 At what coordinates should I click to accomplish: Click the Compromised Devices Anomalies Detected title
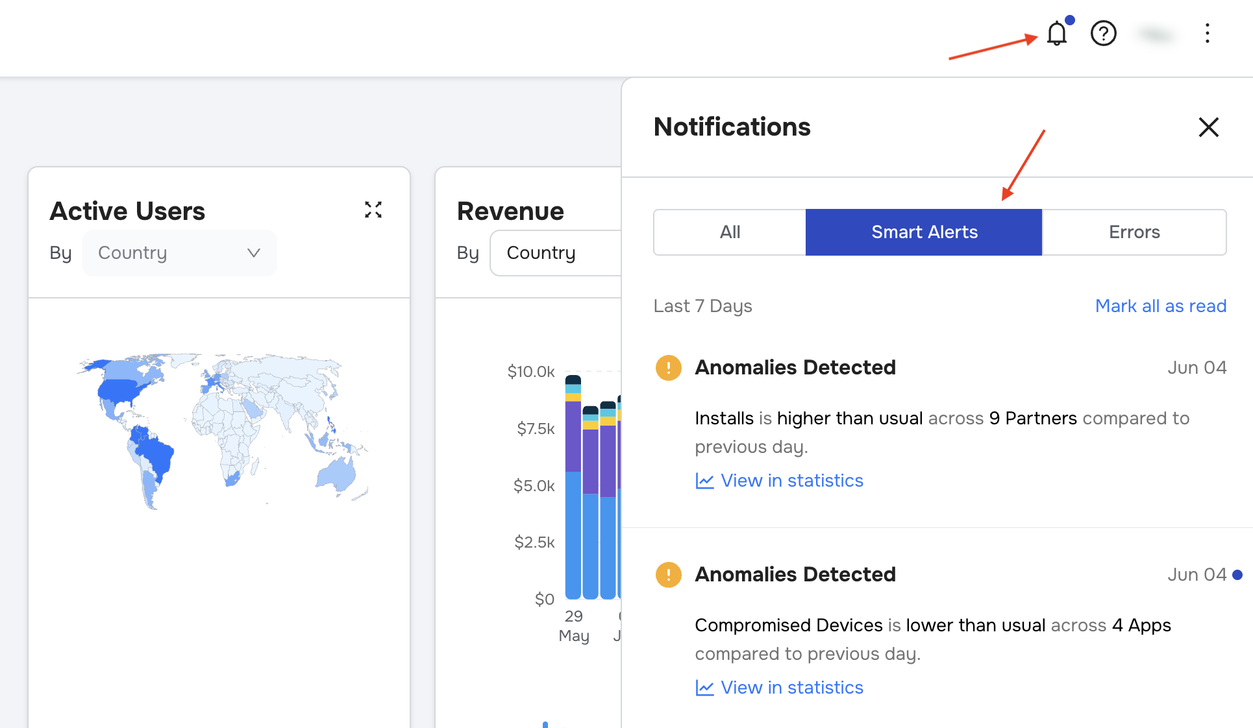pyautogui.click(x=795, y=574)
